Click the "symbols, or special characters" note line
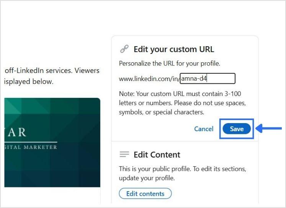The width and height of the screenshot is (286, 208). [x=162, y=112]
